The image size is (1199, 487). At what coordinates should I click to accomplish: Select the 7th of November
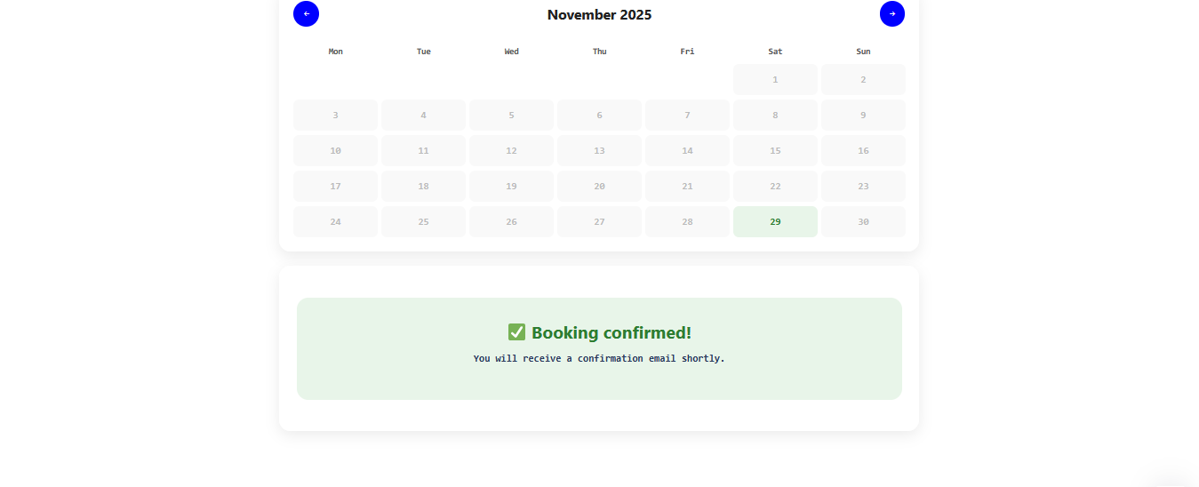pos(687,115)
